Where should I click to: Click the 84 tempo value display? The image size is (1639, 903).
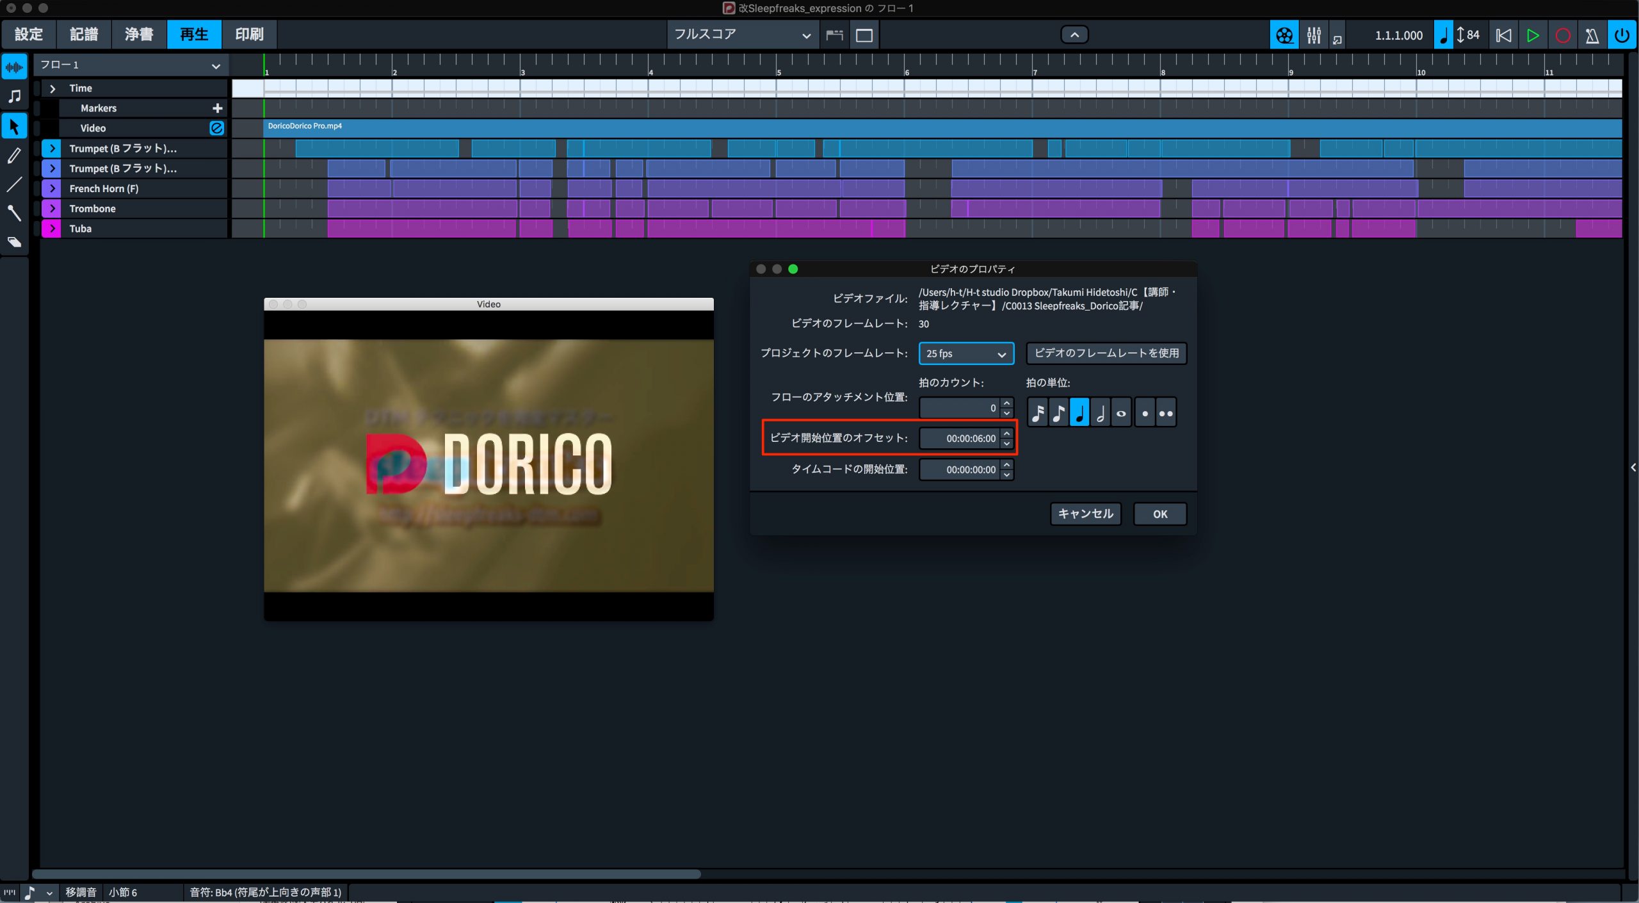[x=1473, y=35]
